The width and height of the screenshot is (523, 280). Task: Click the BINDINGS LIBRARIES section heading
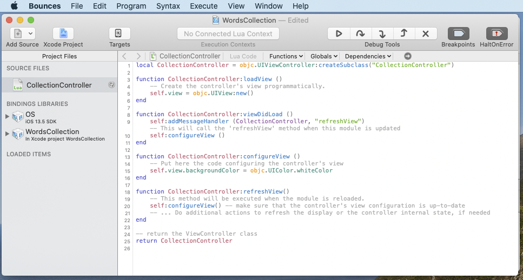click(x=37, y=104)
